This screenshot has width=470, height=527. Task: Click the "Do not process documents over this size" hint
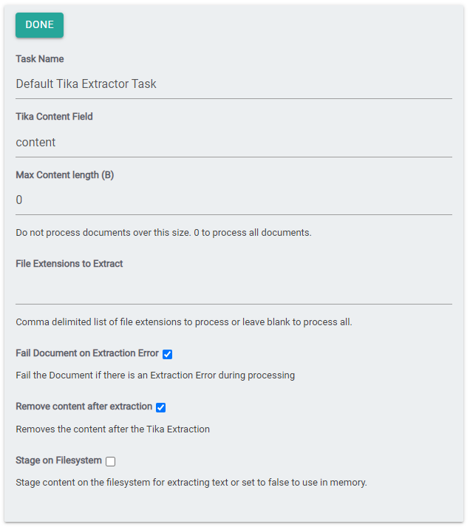point(163,233)
